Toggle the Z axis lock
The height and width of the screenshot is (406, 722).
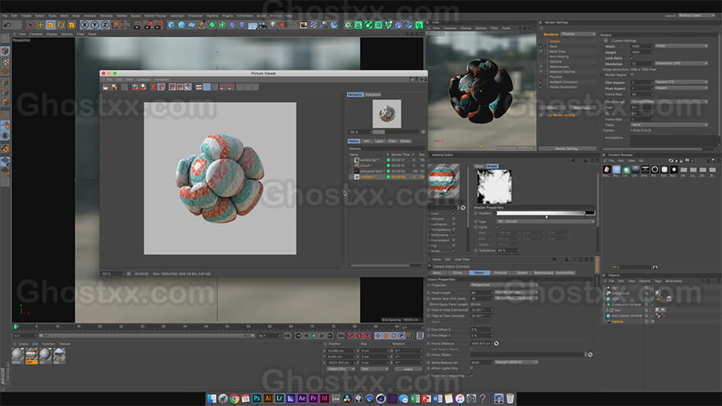coord(104,25)
